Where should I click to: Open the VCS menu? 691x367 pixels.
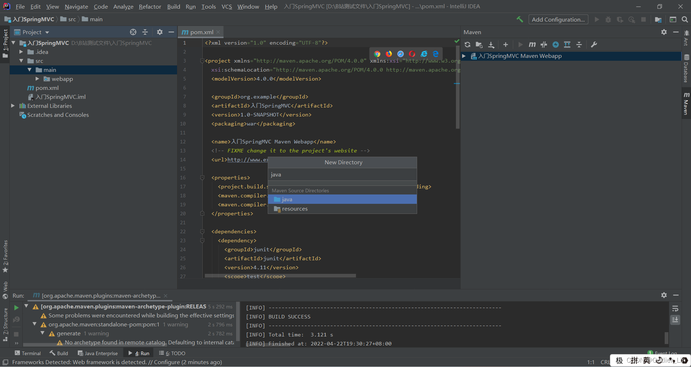pyautogui.click(x=227, y=6)
